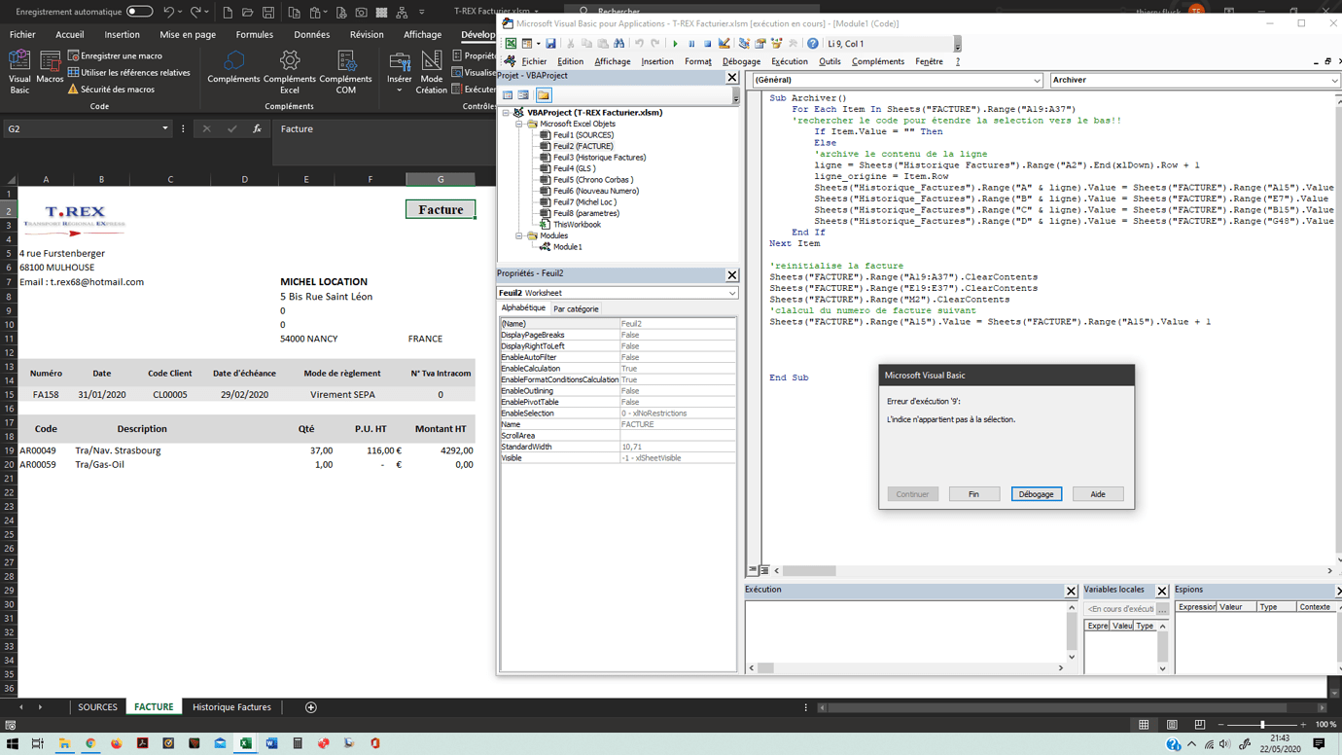Open the Object Browser icon
This screenshot has width=1342, height=755.
point(776,44)
